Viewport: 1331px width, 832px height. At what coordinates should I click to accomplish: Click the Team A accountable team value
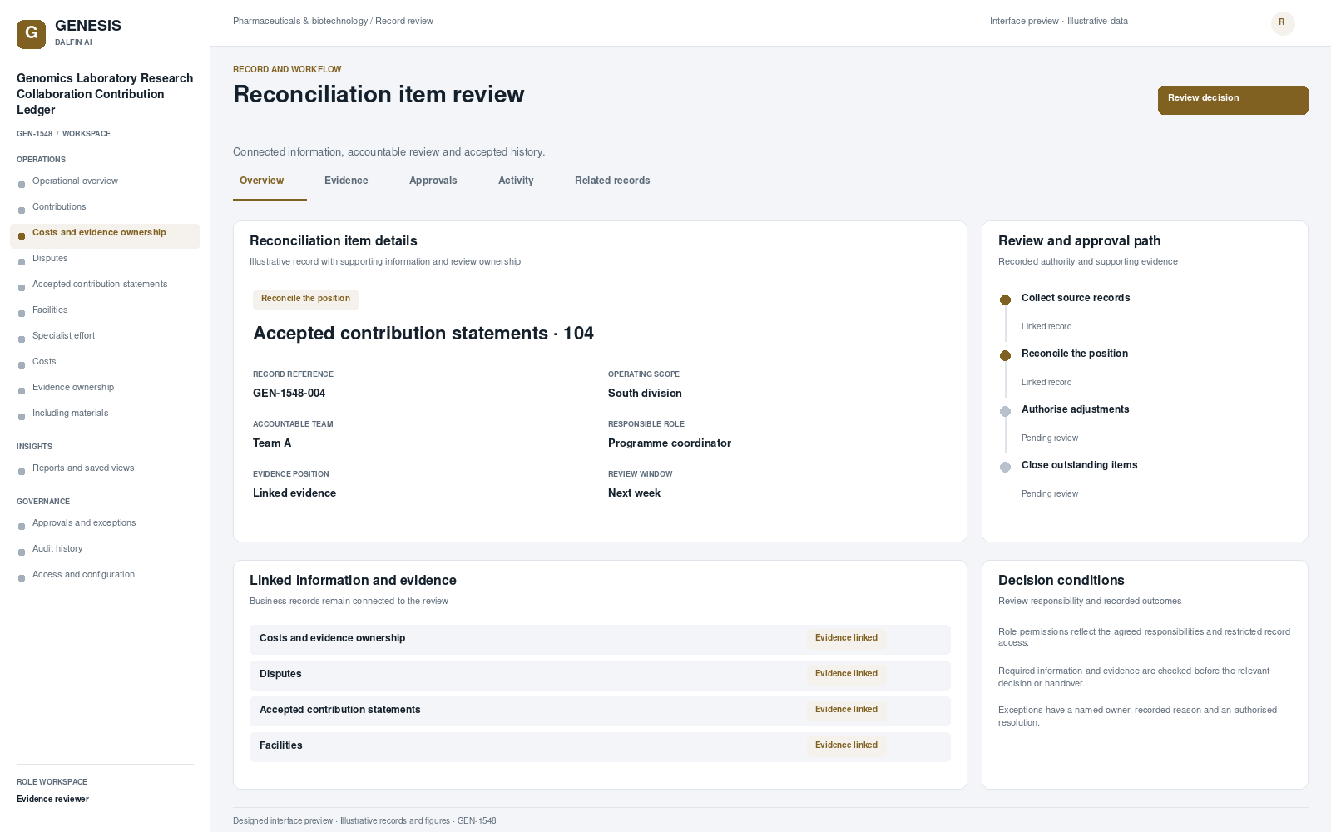coord(272,443)
